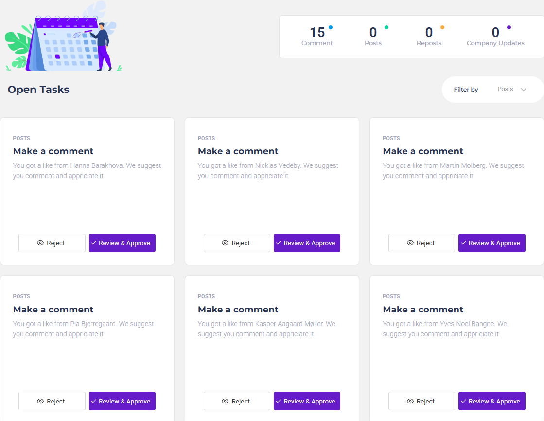Click the eye icon on Nicklas Vedeby's Reject button

coord(225,243)
